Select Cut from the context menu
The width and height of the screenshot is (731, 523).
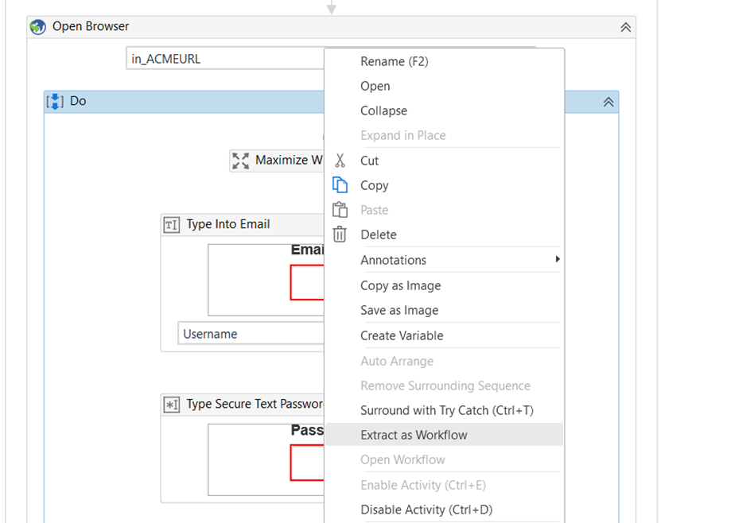(445, 161)
